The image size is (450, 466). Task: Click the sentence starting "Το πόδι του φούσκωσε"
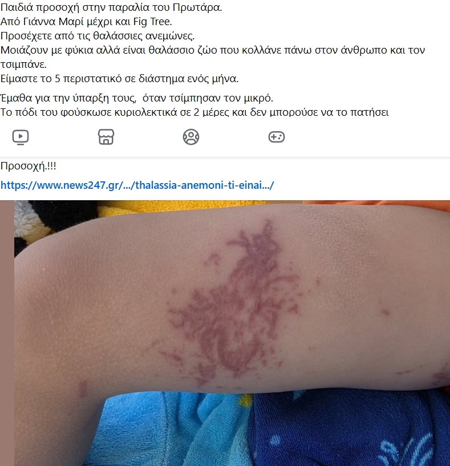coord(194,112)
